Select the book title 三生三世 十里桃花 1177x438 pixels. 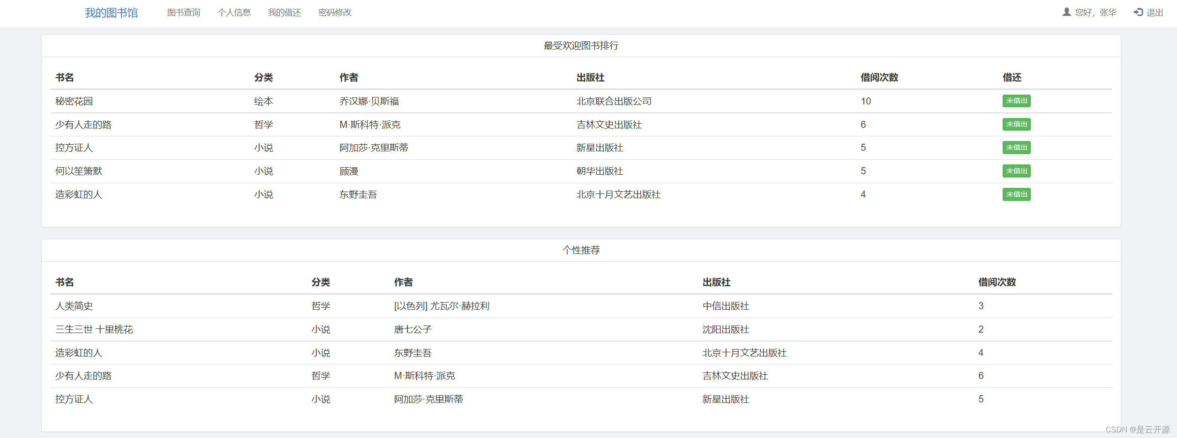pos(94,329)
